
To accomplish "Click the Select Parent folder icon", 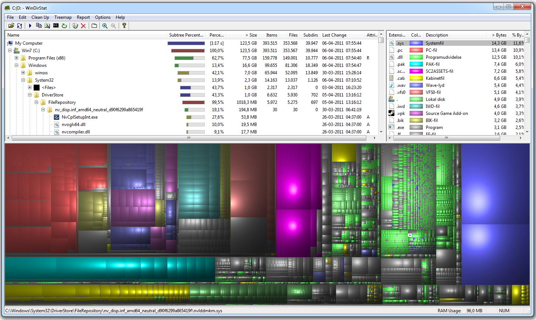I will [94, 26].
